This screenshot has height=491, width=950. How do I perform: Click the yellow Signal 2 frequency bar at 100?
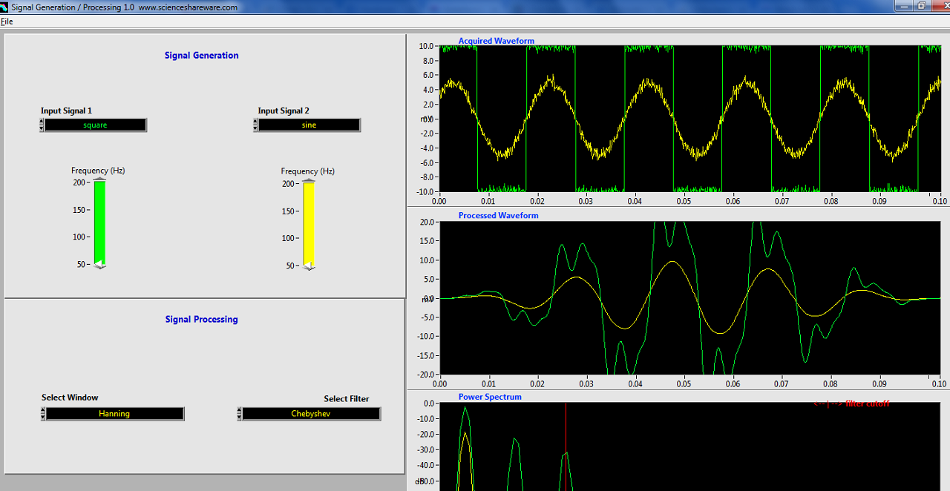pyautogui.click(x=309, y=238)
